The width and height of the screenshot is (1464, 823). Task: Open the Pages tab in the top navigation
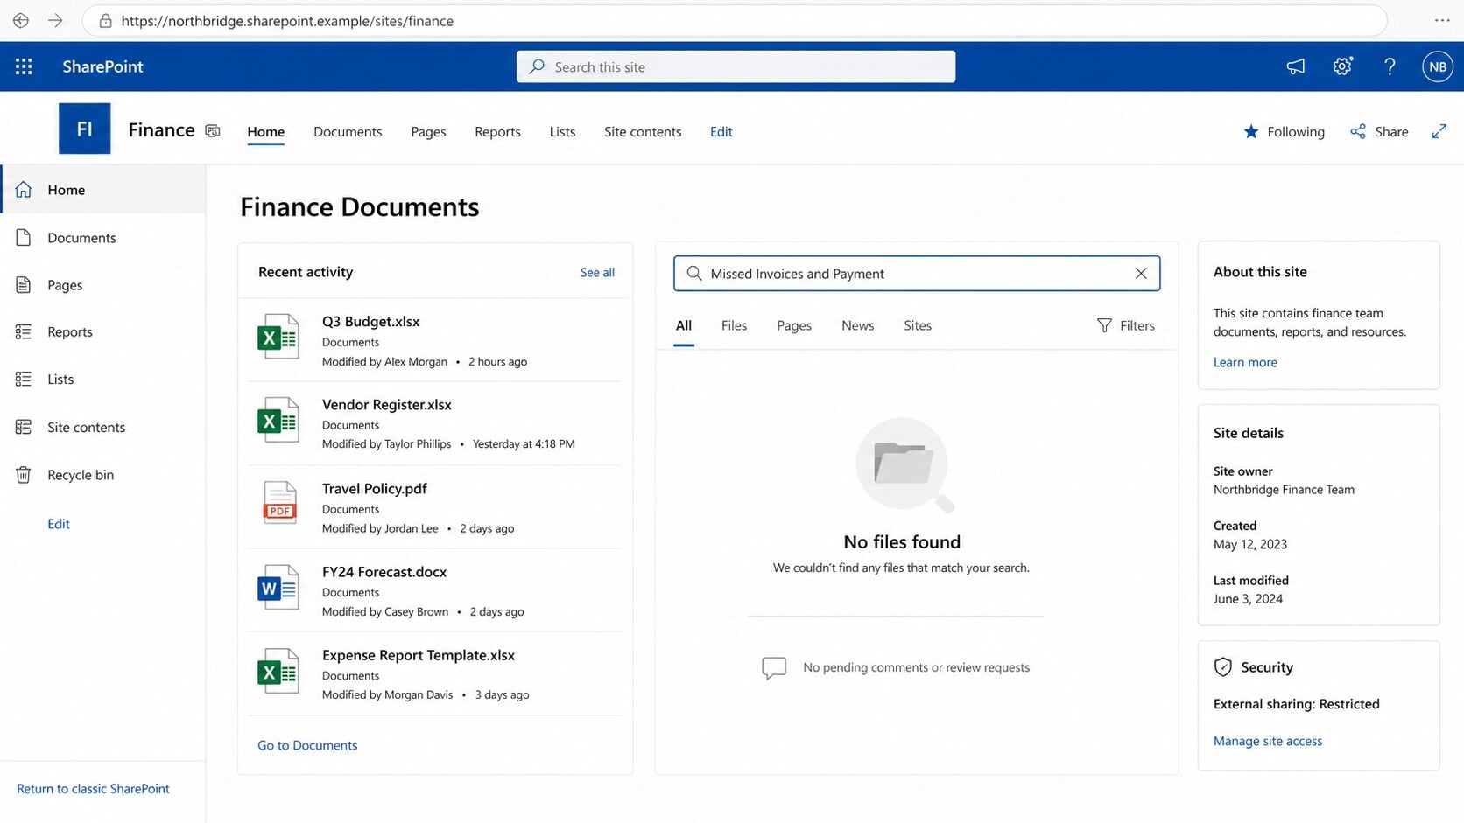(428, 131)
